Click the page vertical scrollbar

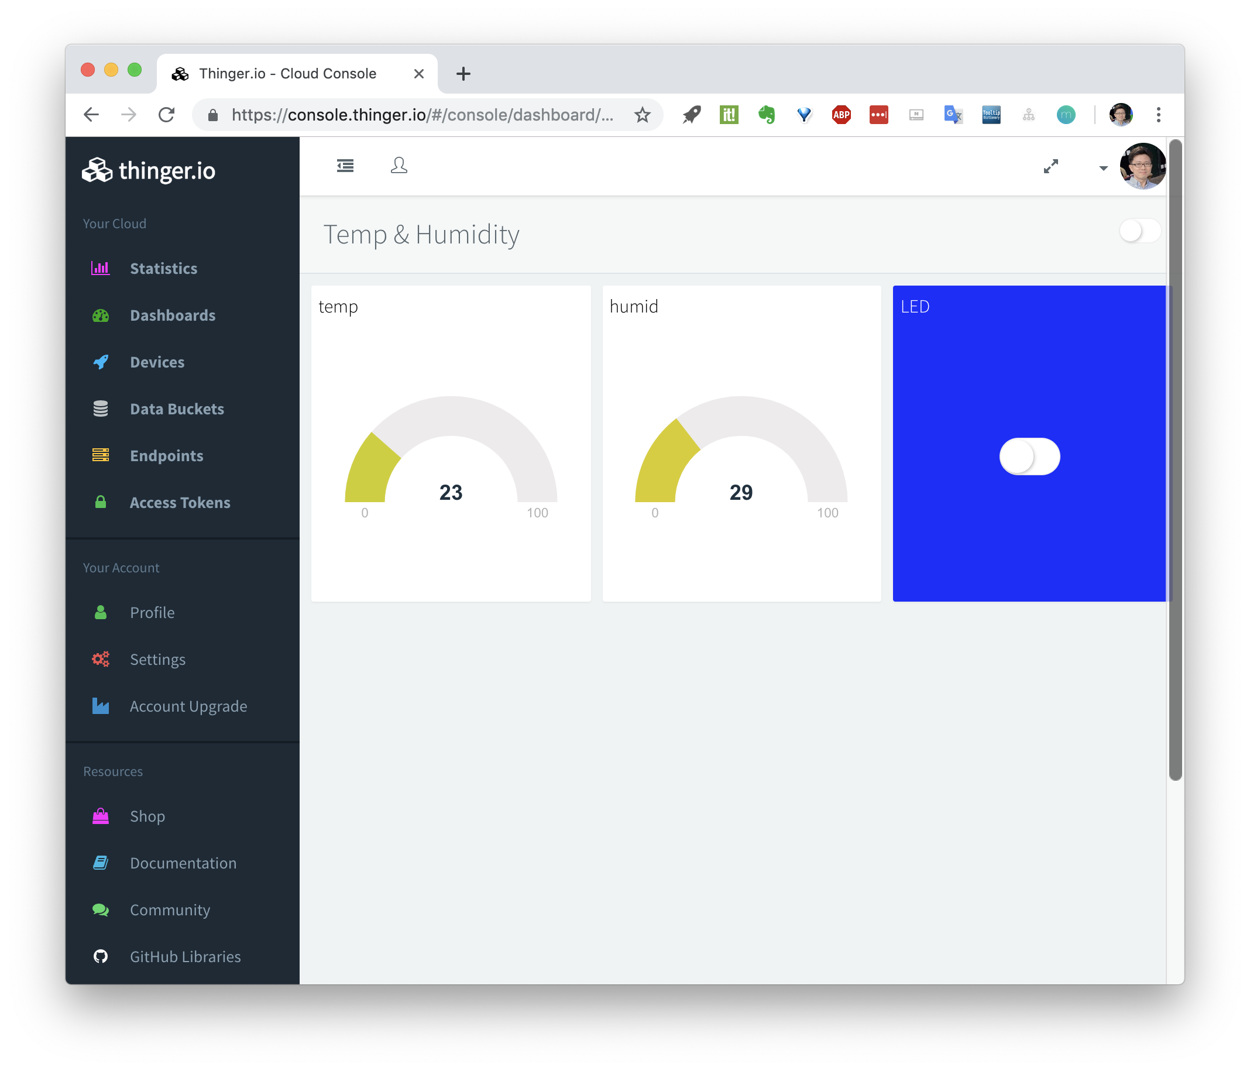(1175, 460)
